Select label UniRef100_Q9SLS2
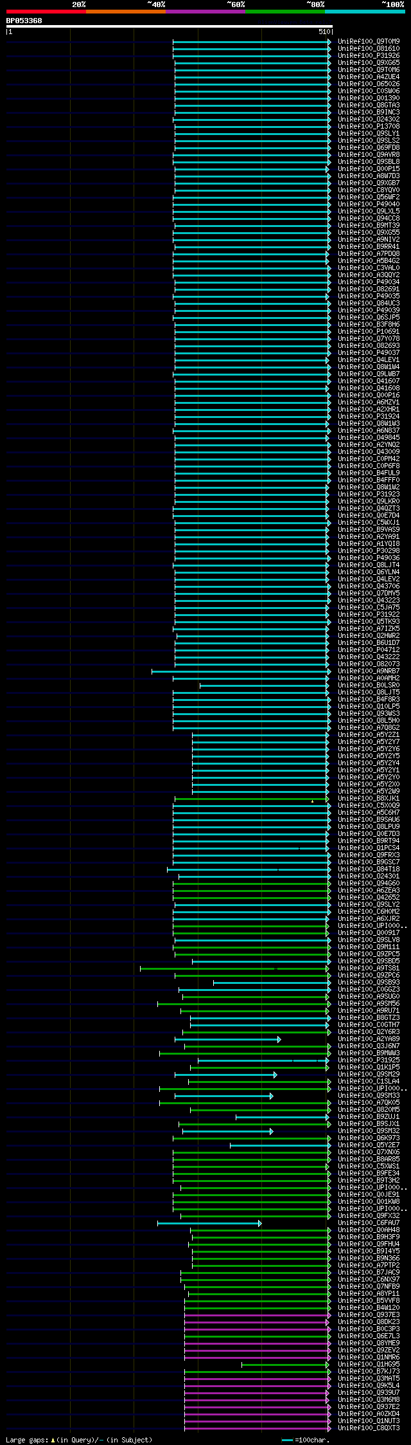Viewport: 411px width, 1445px height. [369, 141]
